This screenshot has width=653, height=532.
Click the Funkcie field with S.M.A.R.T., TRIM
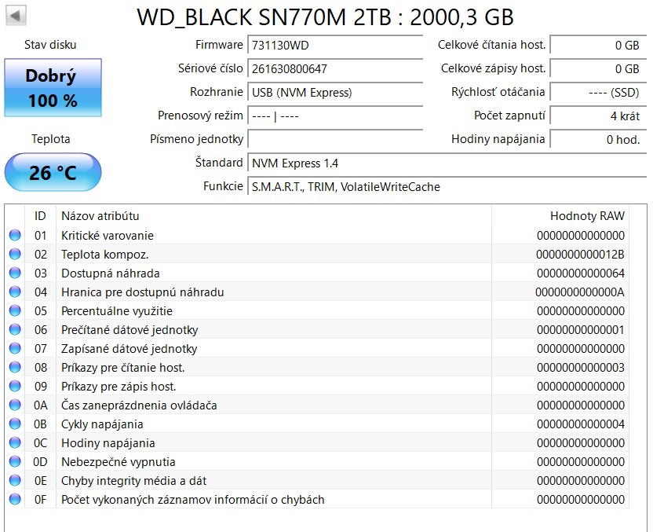click(447, 186)
